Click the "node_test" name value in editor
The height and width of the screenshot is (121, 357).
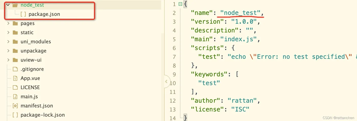pyautogui.click(x=240, y=13)
